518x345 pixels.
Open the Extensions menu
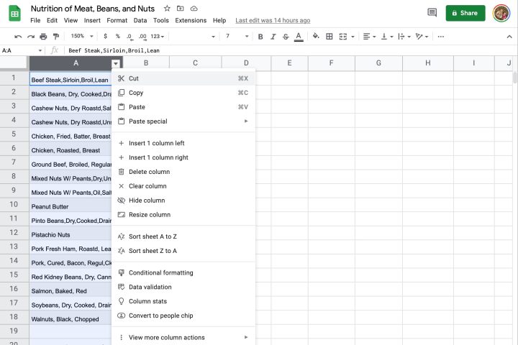[x=191, y=20]
